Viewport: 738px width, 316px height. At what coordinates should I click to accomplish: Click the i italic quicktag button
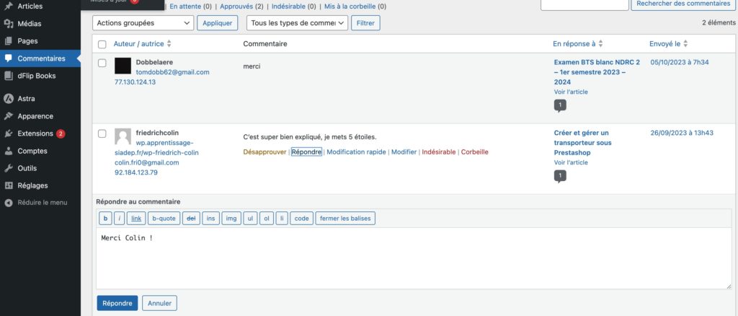120,219
